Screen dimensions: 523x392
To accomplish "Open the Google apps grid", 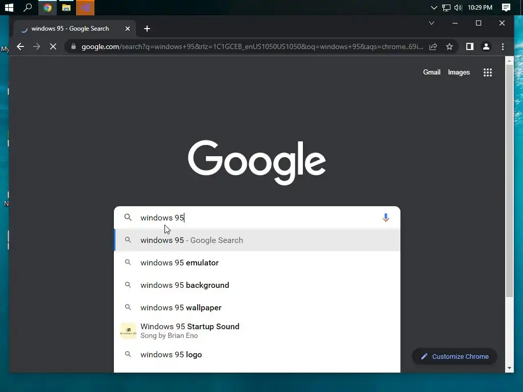I will click(x=487, y=72).
